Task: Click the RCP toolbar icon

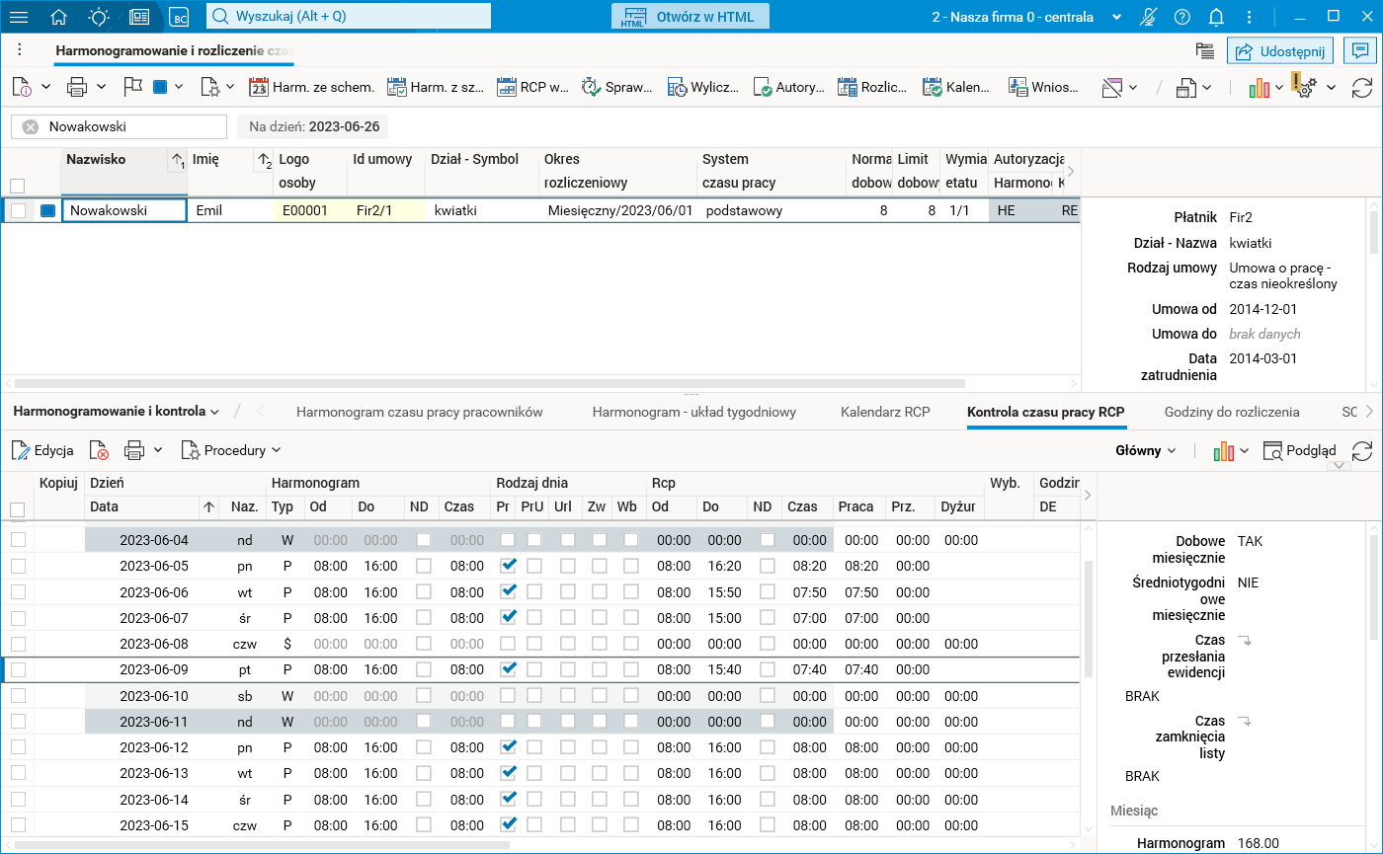Action: [x=507, y=87]
